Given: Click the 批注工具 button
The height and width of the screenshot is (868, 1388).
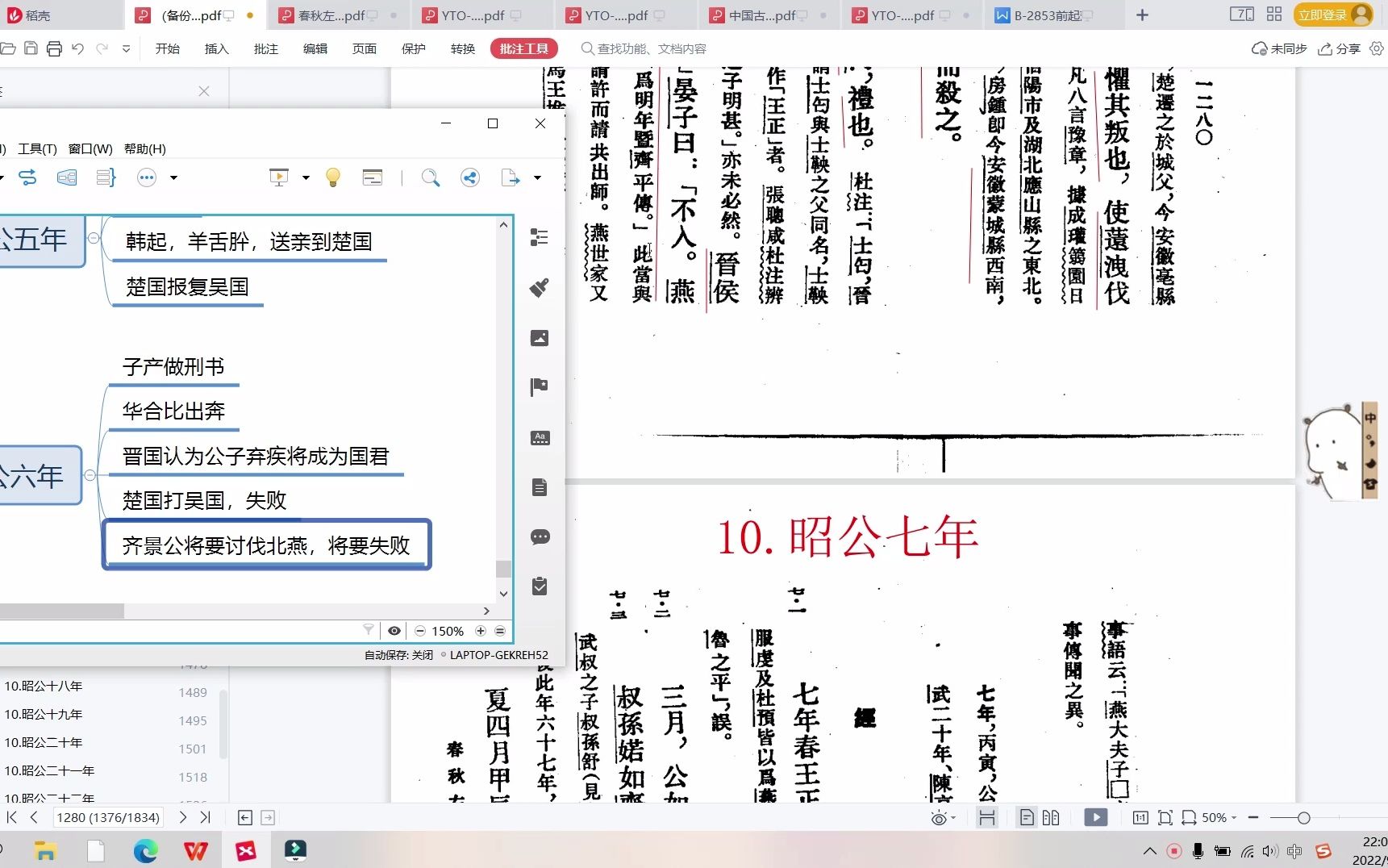Looking at the screenshot, I should click(x=523, y=48).
